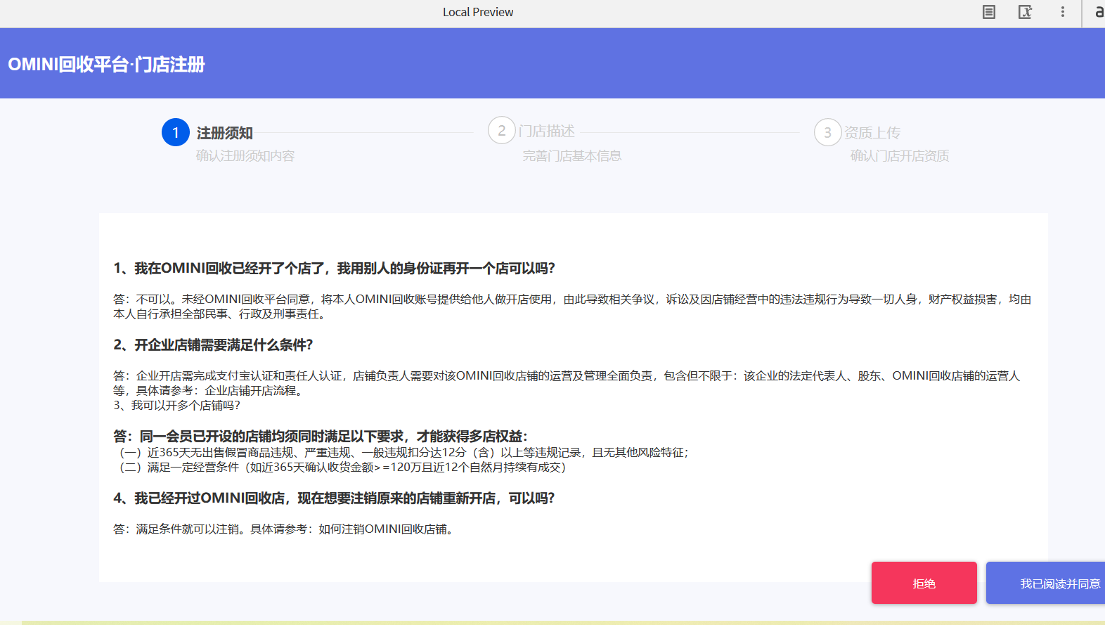Click the OMINI回收平台·门店注册 header title
The height and width of the screenshot is (625, 1105).
pos(106,65)
